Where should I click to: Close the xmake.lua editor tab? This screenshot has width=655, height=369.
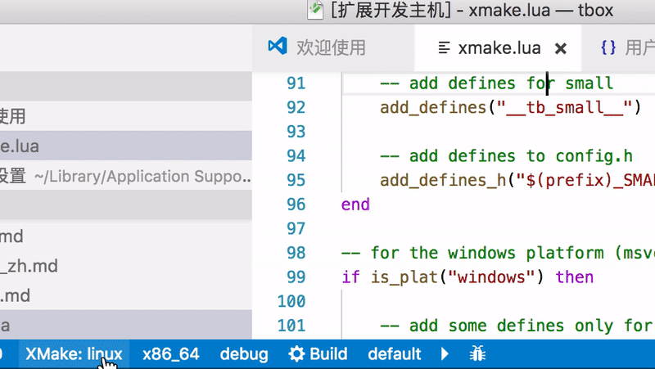pyautogui.click(x=561, y=48)
